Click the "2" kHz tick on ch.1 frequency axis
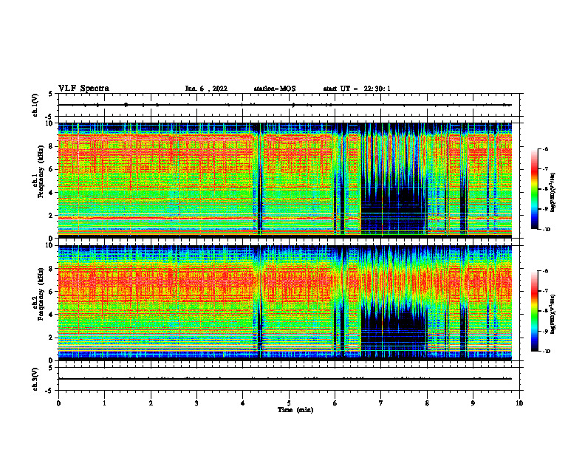Screen dimensions: 585x452 tap(51, 216)
